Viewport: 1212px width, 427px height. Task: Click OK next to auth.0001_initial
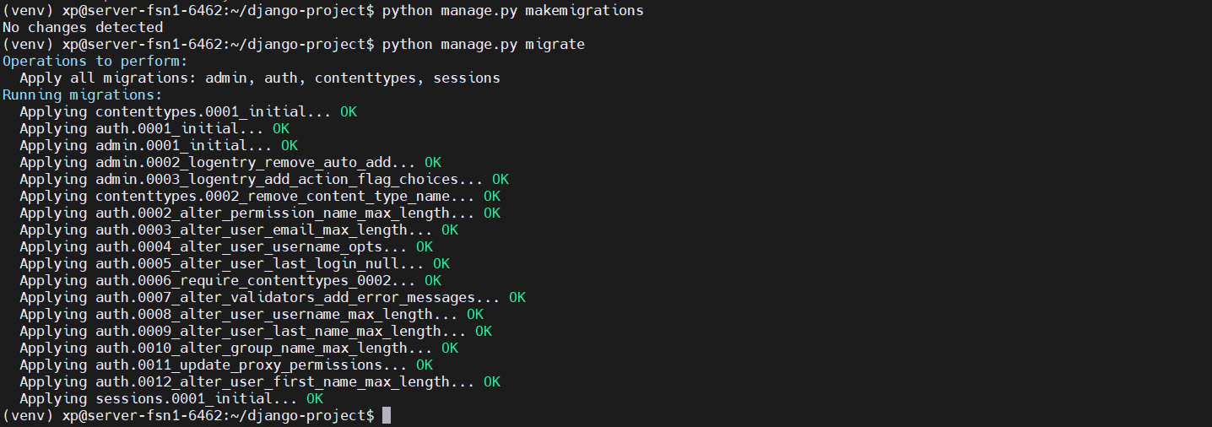coord(280,128)
